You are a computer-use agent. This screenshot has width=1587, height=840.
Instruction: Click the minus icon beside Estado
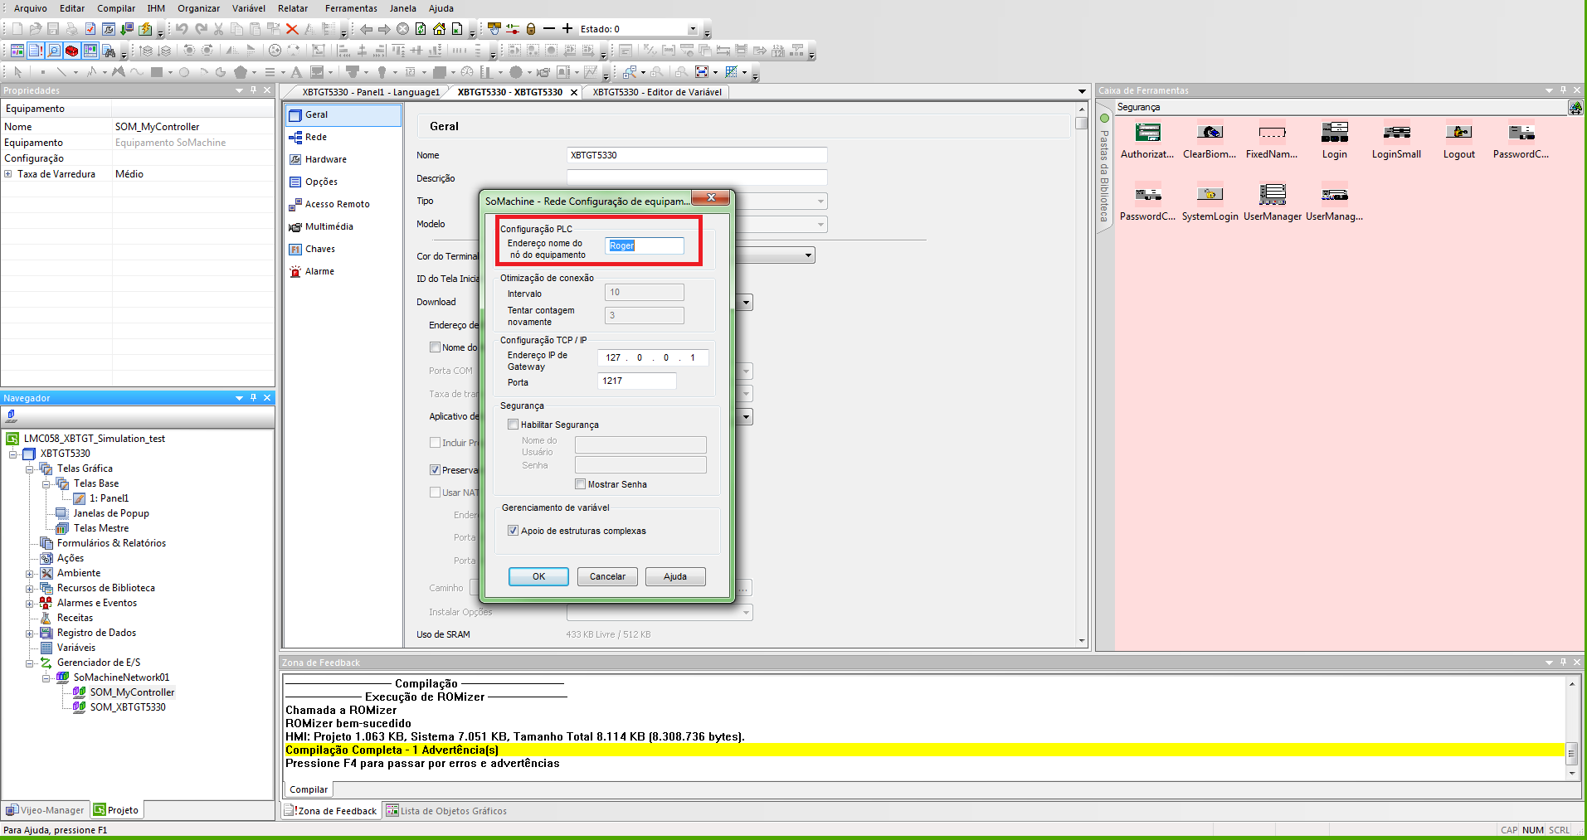[x=549, y=29]
